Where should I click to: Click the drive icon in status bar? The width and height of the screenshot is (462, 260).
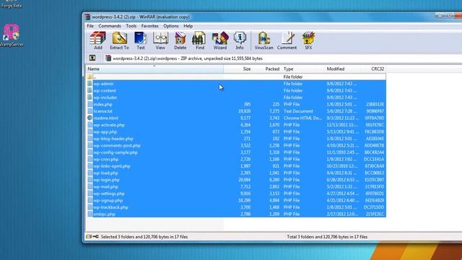click(x=88, y=236)
